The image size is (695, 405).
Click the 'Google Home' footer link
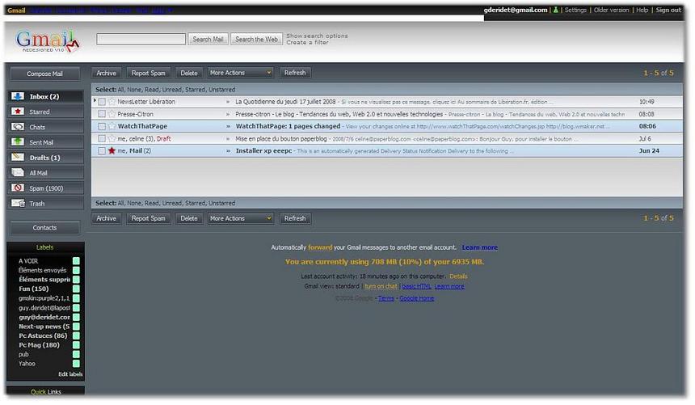pos(417,298)
